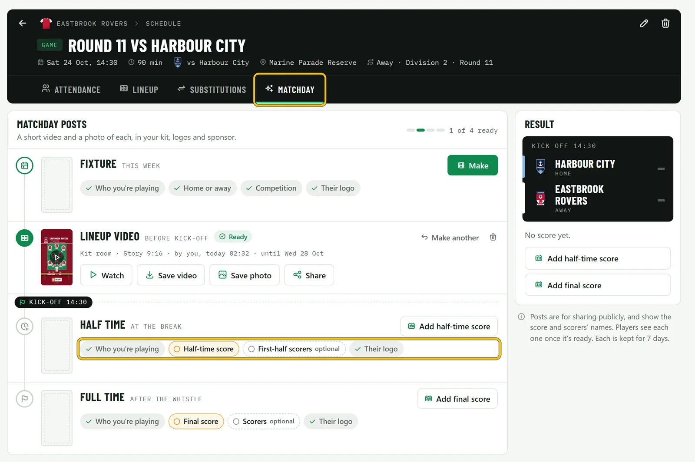This screenshot has height=462, width=695.
Task: Click Half Time's Who you're playing chip
Action: tap(122, 349)
